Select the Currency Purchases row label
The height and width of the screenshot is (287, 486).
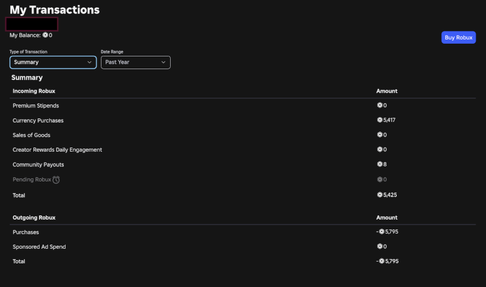(38, 120)
